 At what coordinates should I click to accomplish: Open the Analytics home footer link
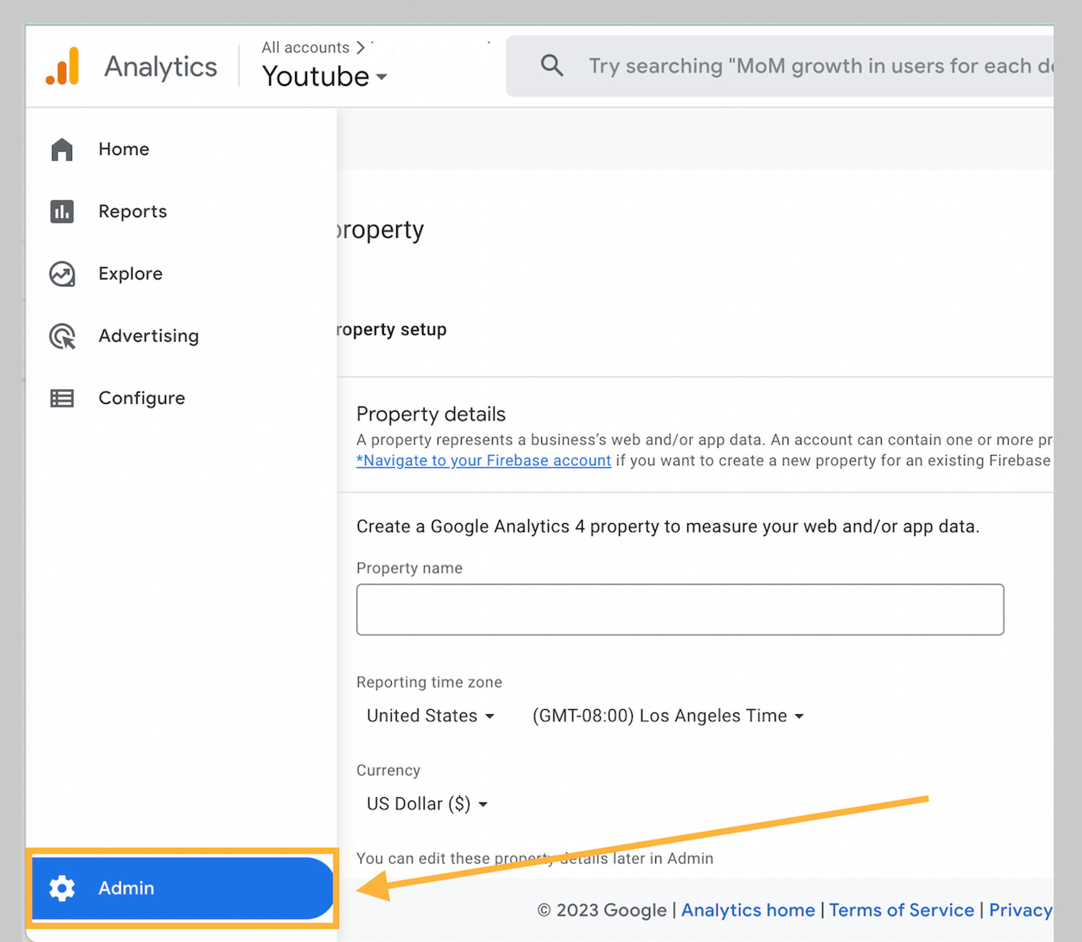click(748, 910)
